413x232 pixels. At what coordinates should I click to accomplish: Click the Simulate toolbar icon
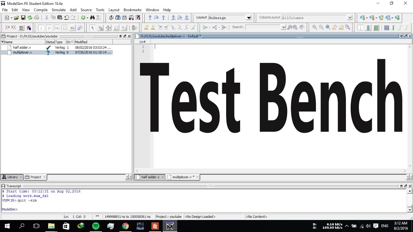tap(131, 18)
